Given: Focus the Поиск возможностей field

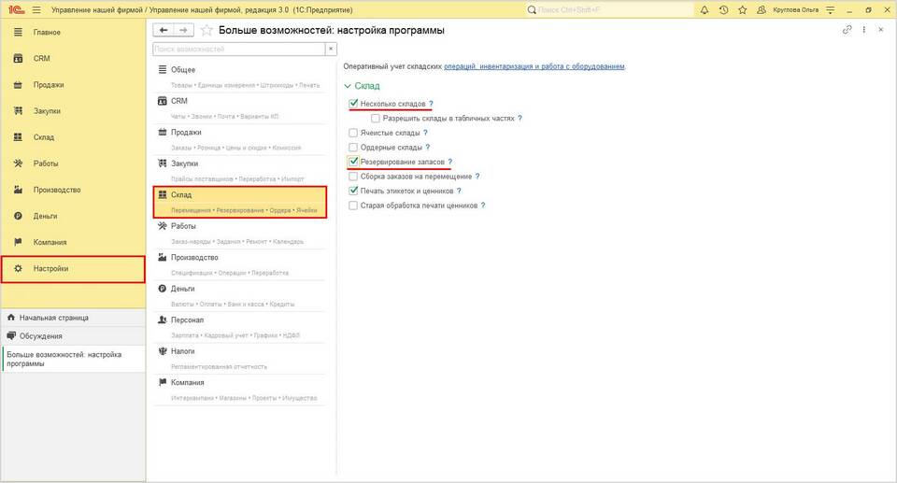Looking at the screenshot, I should click(x=239, y=50).
